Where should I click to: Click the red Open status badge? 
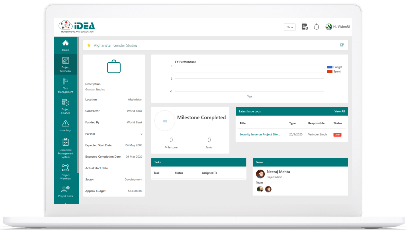click(x=337, y=135)
